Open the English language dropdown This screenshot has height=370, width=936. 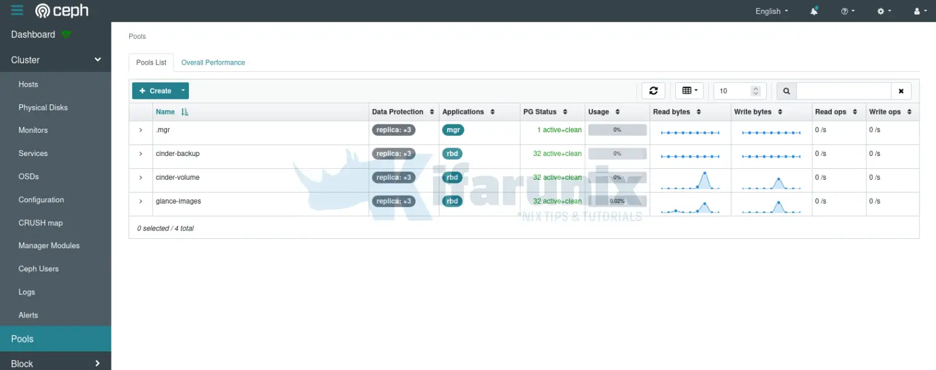click(771, 10)
